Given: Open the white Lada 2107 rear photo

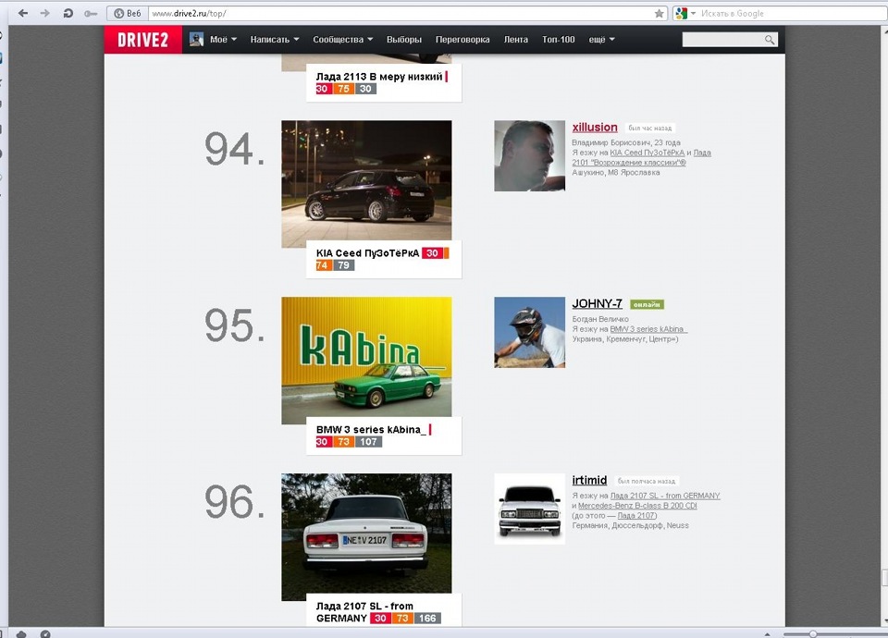Looking at the screenshot, I should pos(366,537).
